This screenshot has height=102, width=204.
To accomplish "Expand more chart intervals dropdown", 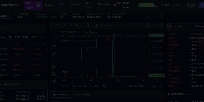I will (81, 25).
